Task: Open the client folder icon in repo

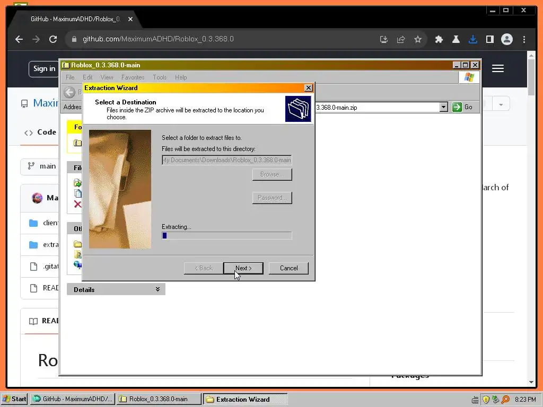Action: click(33, 223)
